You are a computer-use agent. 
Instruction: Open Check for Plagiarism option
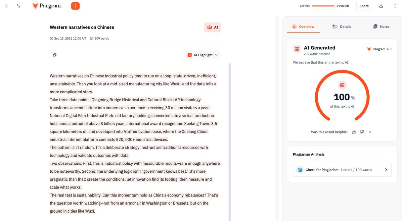coord(342,170)
